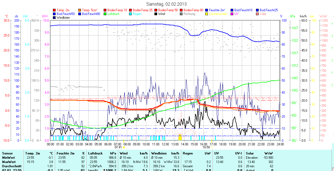Click the gray Richtung legend swatch
The width and height of the screenshot is (334, 171).
[x=181, y=14]
